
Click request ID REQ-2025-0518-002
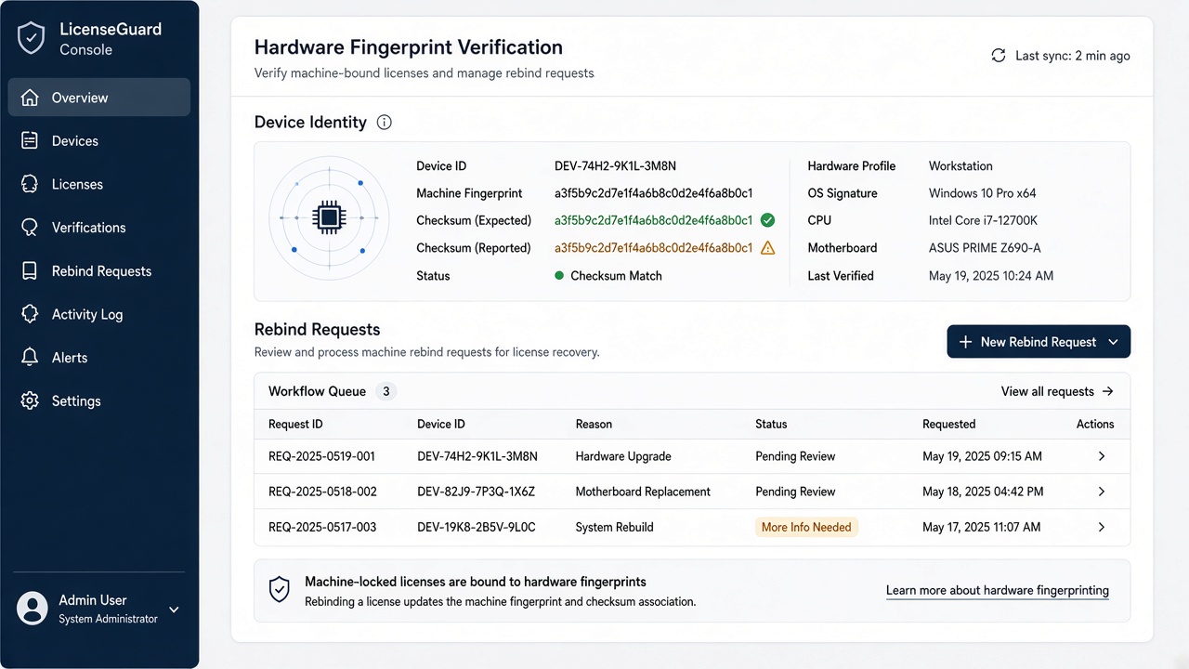[x=322, y=492]
